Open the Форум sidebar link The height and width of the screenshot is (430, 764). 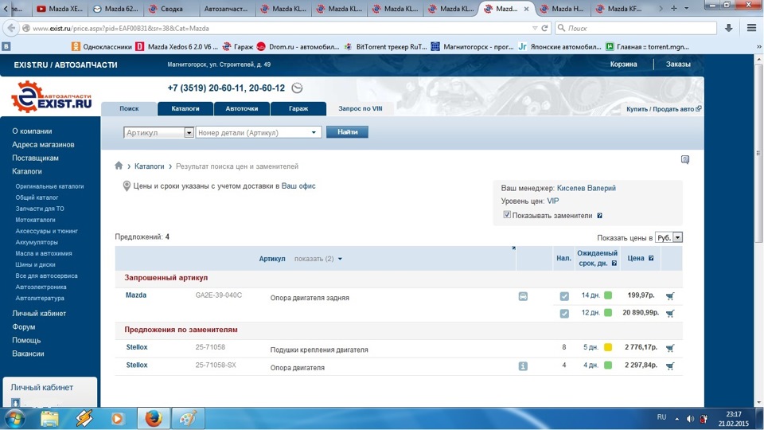(23, 327)
